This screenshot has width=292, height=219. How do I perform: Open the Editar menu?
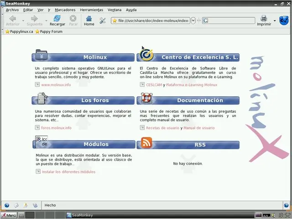tap(28, 10)
